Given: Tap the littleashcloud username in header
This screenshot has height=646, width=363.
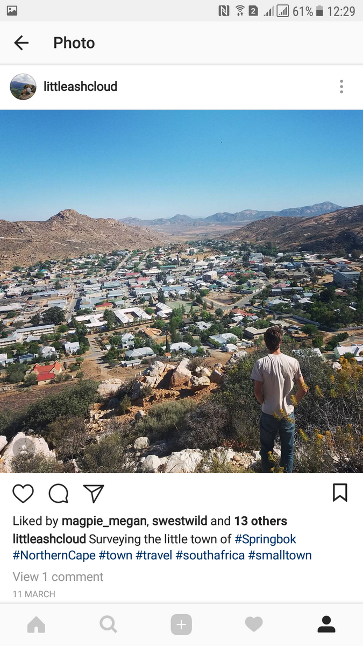Looking at the screenshot, I should pos(80,87).
